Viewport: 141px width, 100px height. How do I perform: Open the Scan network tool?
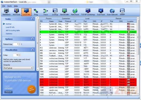[x=112, y=12]
